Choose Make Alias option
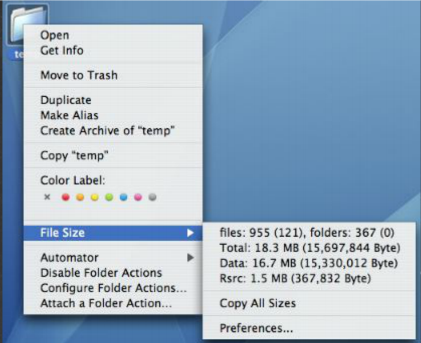Image resolution: width=421 pixels, height=343 pixels. tap(69, 115)
